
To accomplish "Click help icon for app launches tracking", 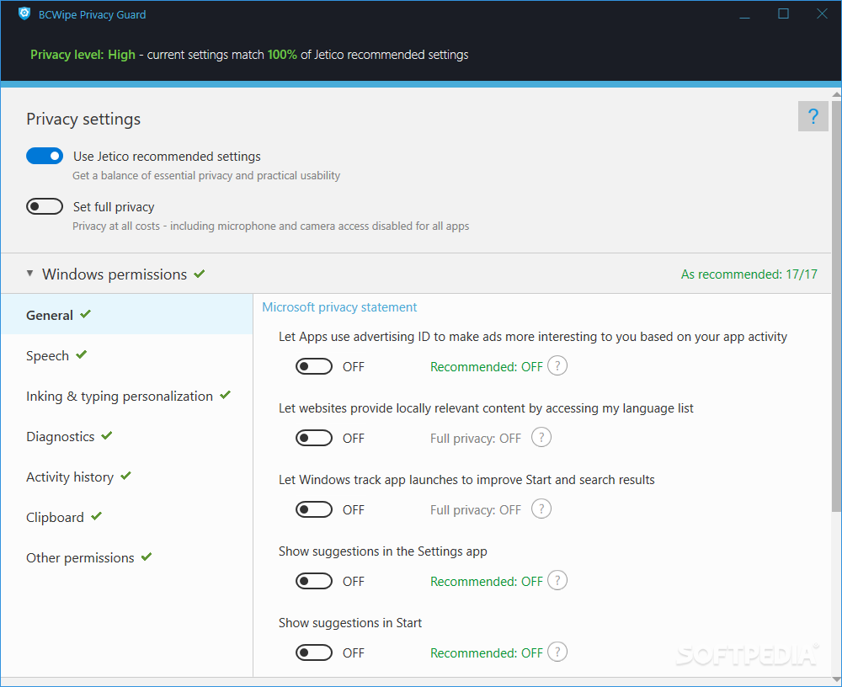I will point(541,509).
